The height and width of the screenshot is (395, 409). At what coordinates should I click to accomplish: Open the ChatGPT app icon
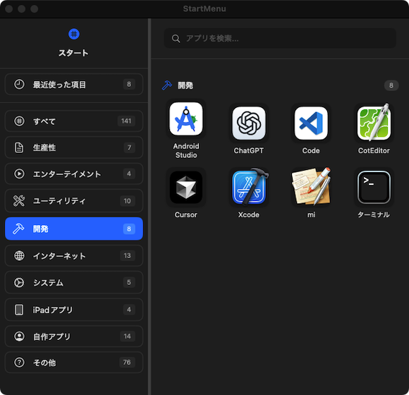[249, 123]
